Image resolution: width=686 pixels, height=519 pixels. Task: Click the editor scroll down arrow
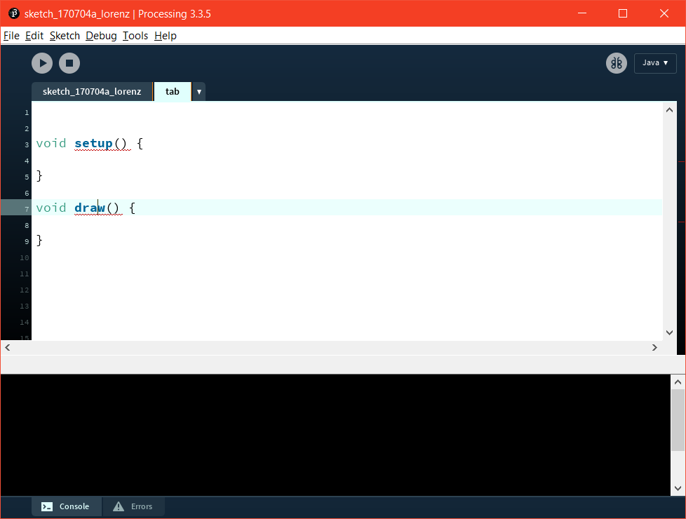pyautogui.click(x=669, y=332)
